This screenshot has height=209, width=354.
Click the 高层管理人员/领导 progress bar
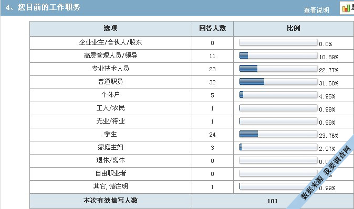click(278, 56)
